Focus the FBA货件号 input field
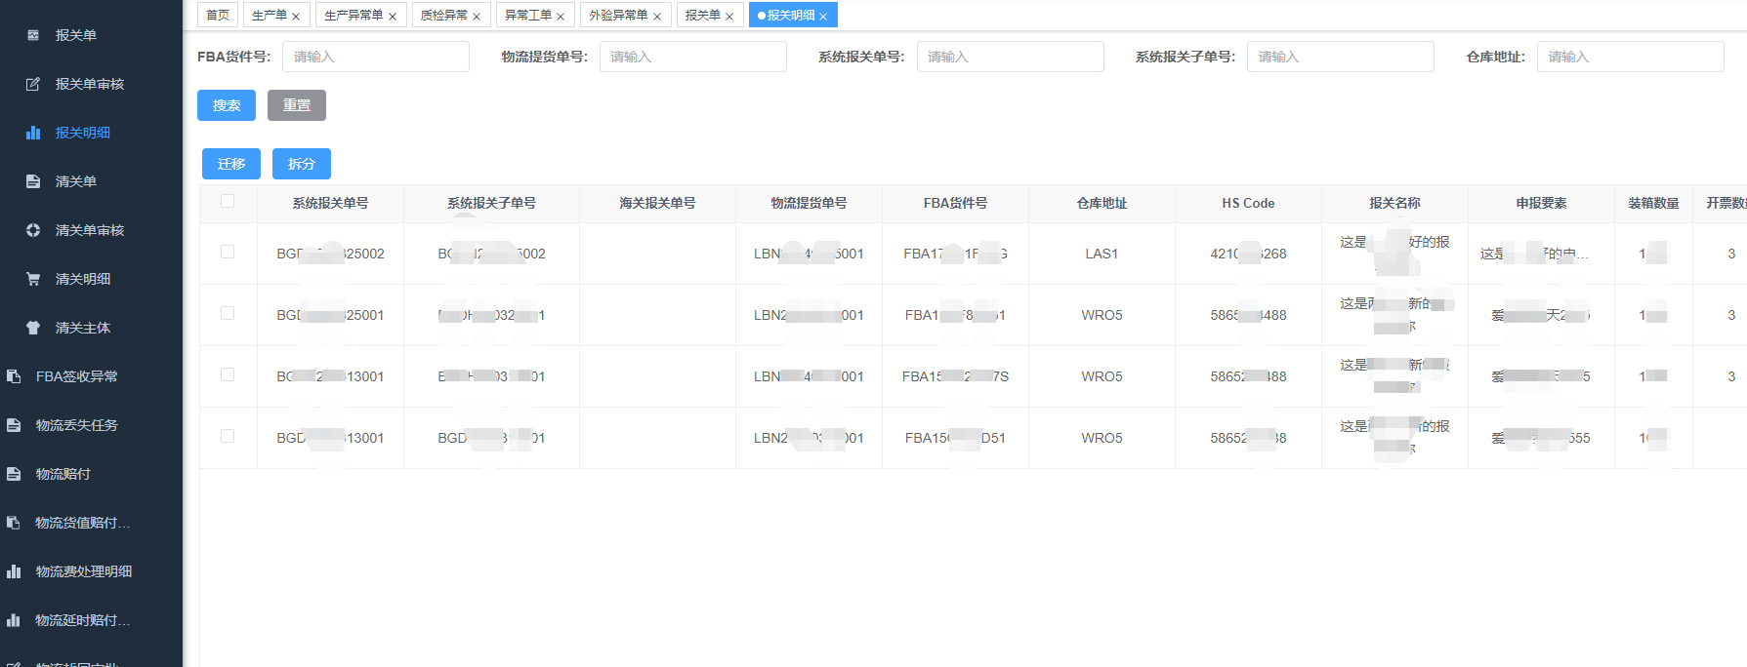Image resolution: width=1747 pixels, height=667 pixels. (375, 57)
